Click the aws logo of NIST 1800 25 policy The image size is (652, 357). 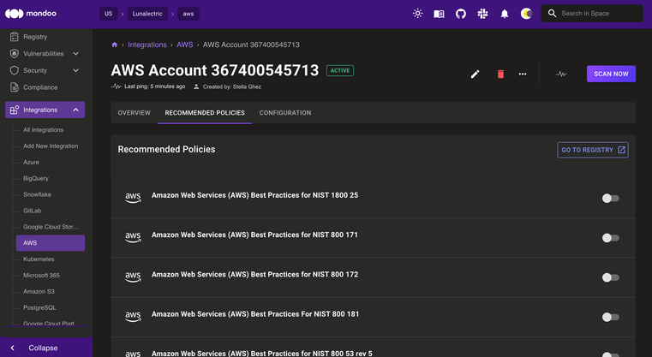(x=133, y=198)
